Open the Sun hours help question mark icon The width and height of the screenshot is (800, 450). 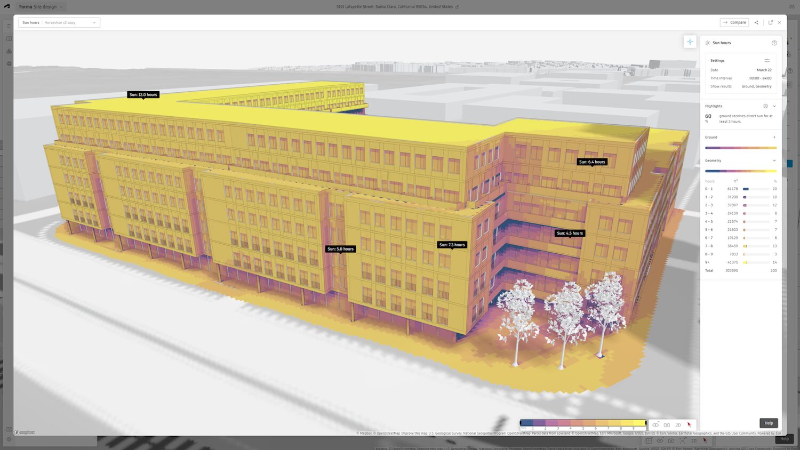click(x=774, y=43)
